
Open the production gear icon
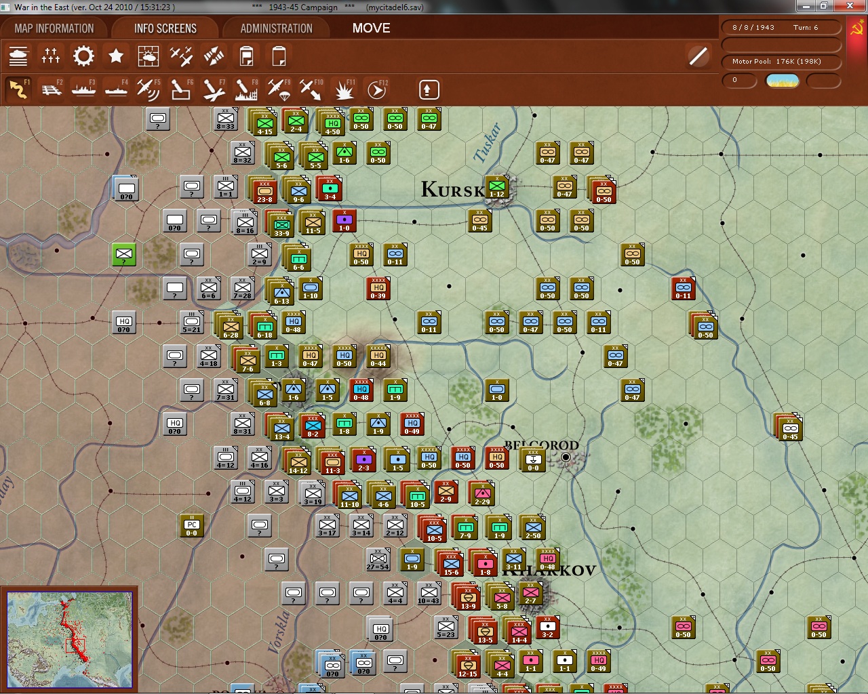click(83, 56)
